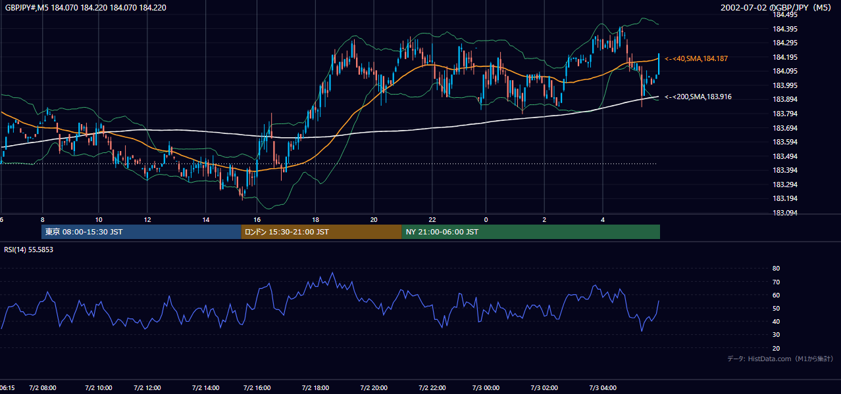Click the 7/2 12:00 time axis label
The image size is (841, 394).
coord(147,387)
